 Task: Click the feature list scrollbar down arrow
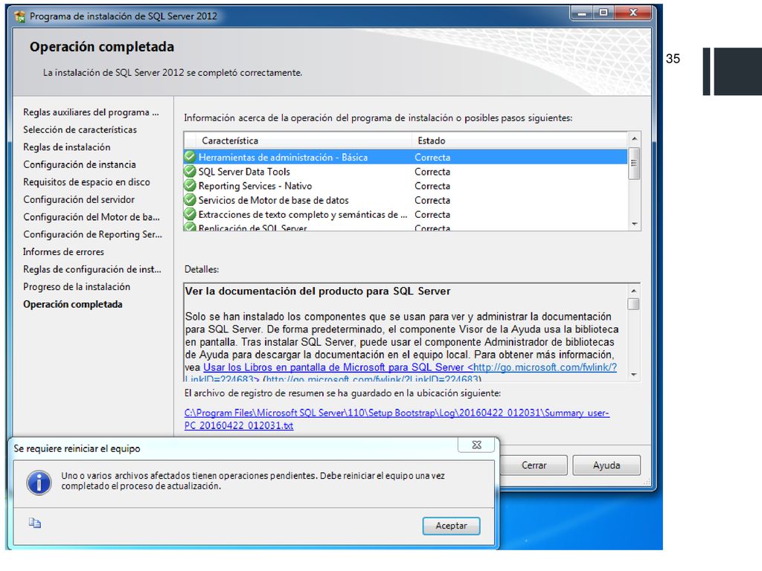point(634,224)
